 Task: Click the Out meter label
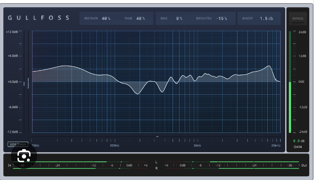304,165
